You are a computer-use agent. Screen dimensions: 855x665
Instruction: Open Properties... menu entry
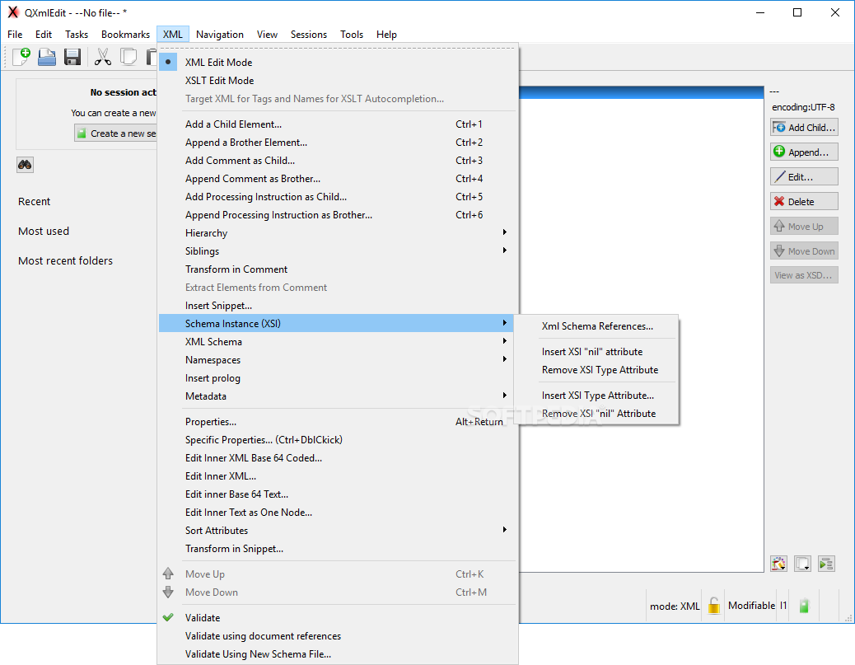pyautogui.click(x=338, y=422)
